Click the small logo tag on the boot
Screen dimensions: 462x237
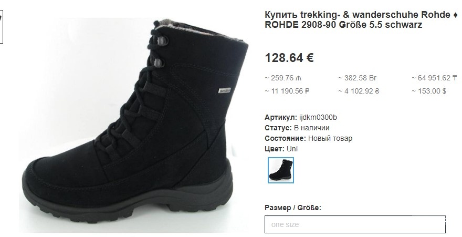(225, 90)
